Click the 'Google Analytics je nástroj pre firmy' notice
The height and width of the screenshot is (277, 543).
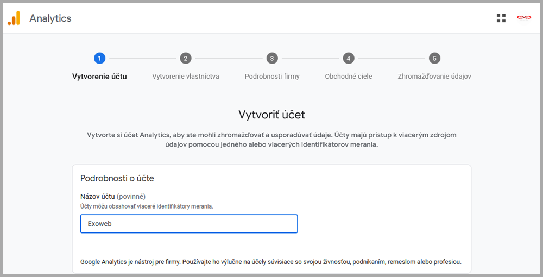click(270, 262)
